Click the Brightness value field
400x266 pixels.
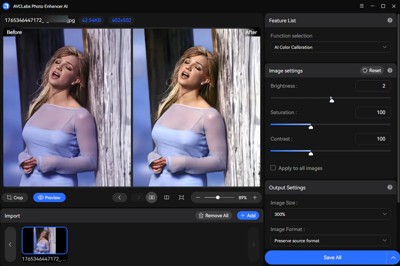tap(373, 86)
